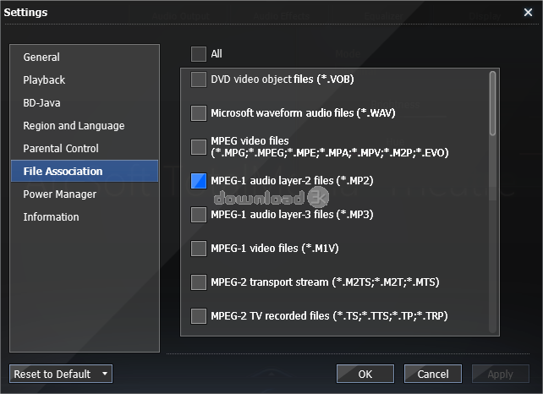543x394 pixels.
Task: Click the file list vertical scrollbar
Action: pyautogui.click(x=492, y=103)
